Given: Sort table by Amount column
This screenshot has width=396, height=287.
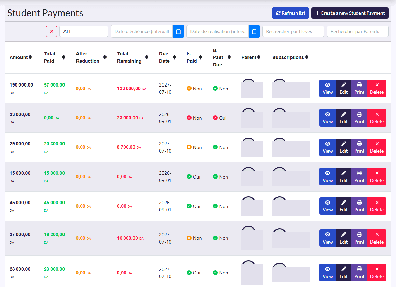Looking at the screenshot, I should pos(21,57).
